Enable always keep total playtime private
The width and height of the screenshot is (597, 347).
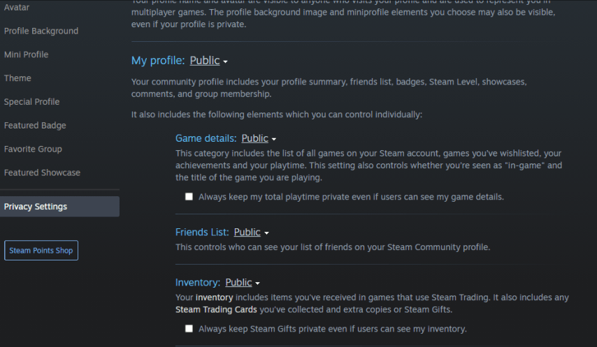(189, 197)
